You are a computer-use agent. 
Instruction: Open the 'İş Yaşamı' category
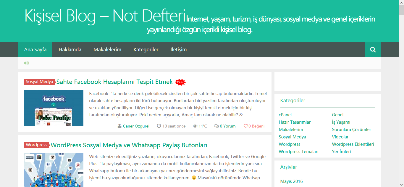pyautogui.click(x=341, y=122)
